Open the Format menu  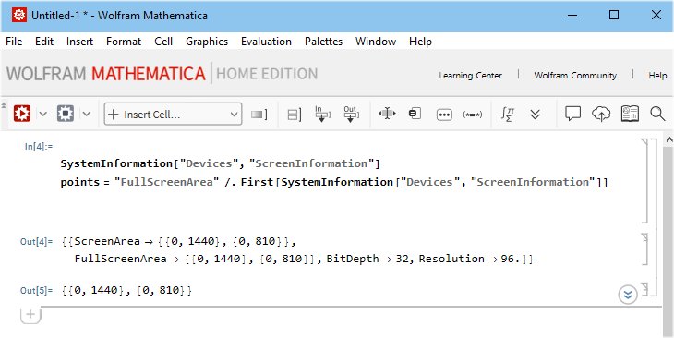pyautogui.click(x=124, y=42)
